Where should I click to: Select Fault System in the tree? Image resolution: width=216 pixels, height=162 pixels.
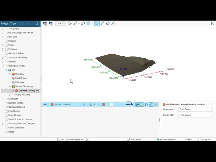(x=21, y=78)
